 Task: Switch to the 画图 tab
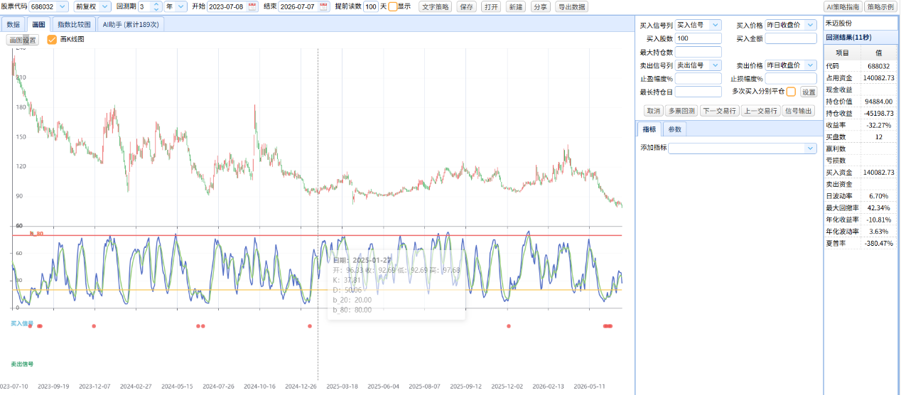[38, 24]
